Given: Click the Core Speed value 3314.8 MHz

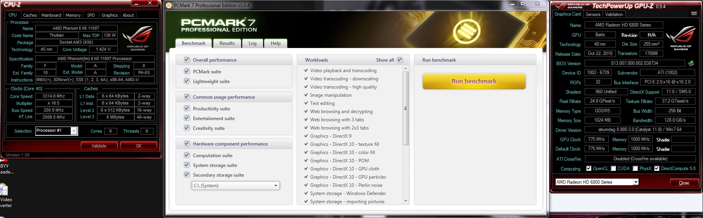Looking at the screenshot, I should 54,96.
